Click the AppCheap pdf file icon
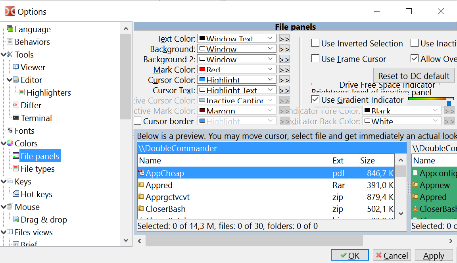The width and height of the screenshot is (457, 263). [141, 173]
